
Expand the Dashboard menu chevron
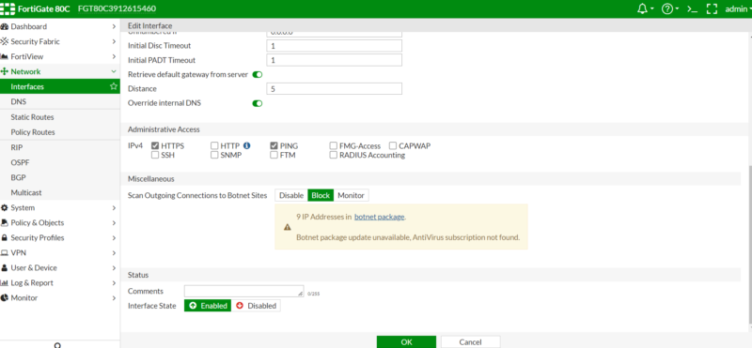(x=114, y=26)
